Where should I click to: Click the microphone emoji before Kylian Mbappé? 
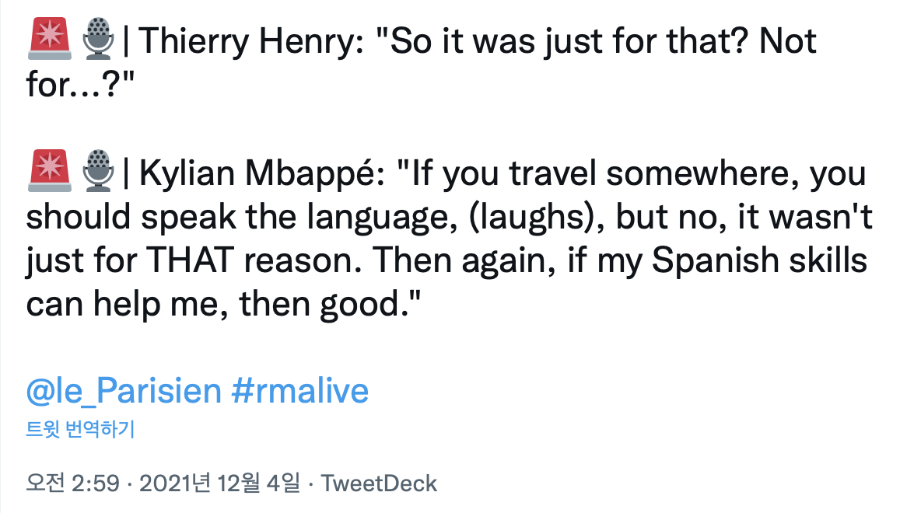(x=99, y=173)
